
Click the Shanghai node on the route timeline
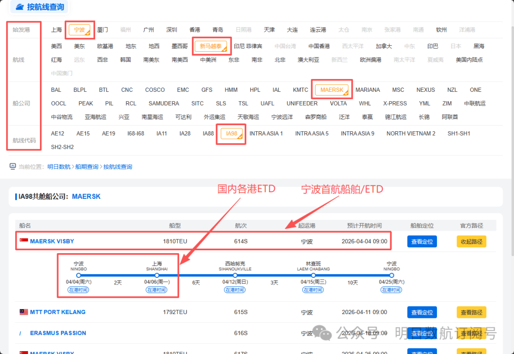[157, 275]
